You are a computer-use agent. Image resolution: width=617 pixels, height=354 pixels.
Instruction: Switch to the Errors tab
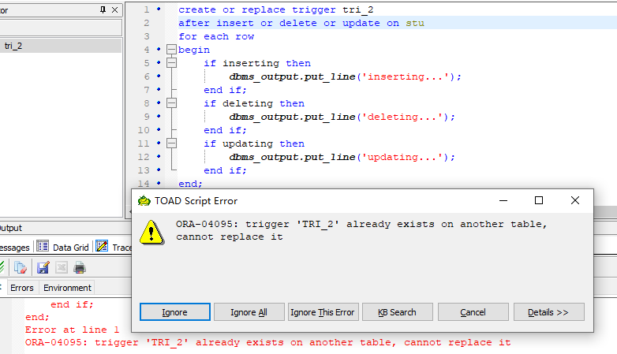(x=22, y=288)
